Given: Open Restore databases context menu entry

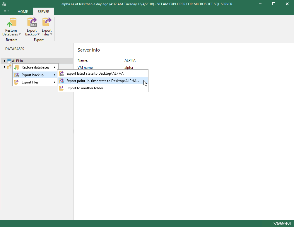Looking at the screenshot, I should click(35, 67).
